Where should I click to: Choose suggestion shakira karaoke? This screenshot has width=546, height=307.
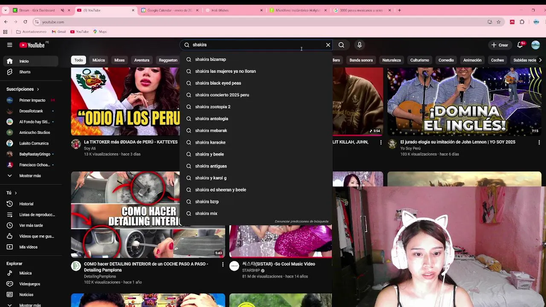coord(256,142)
